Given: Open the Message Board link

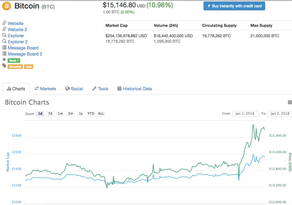Looking at the screenshot, I should pos(23,48).
